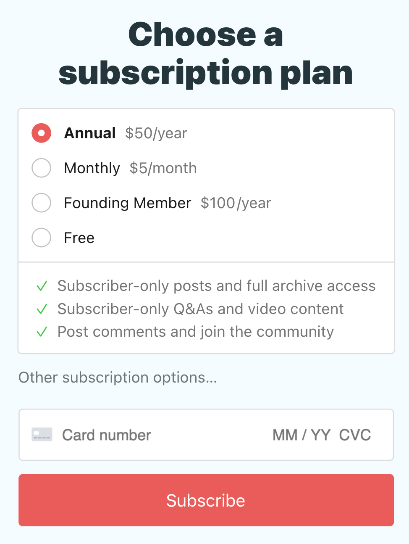Expand Other subscription options
The image size is (409, 544).
118,378
